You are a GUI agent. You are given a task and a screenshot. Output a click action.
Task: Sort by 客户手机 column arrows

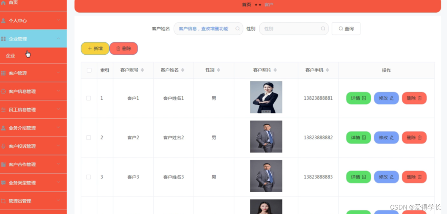[x=327, y=70]
